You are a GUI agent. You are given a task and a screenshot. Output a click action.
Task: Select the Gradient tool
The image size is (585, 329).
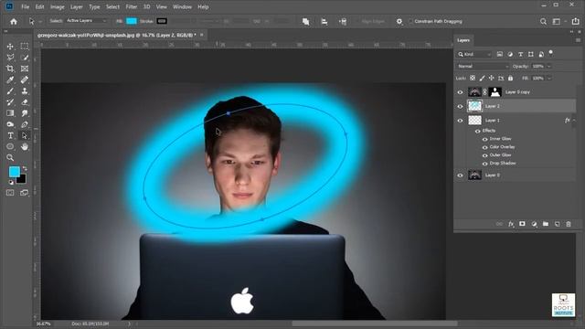10,113
